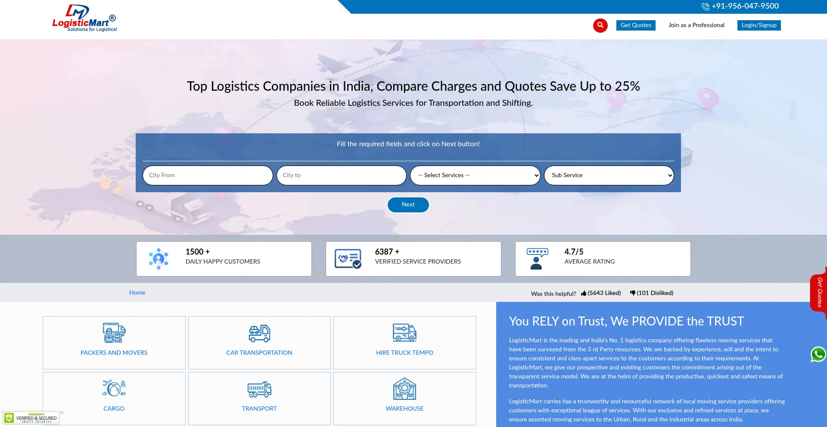Open TRANSPORT link

[x=259, y=409]
